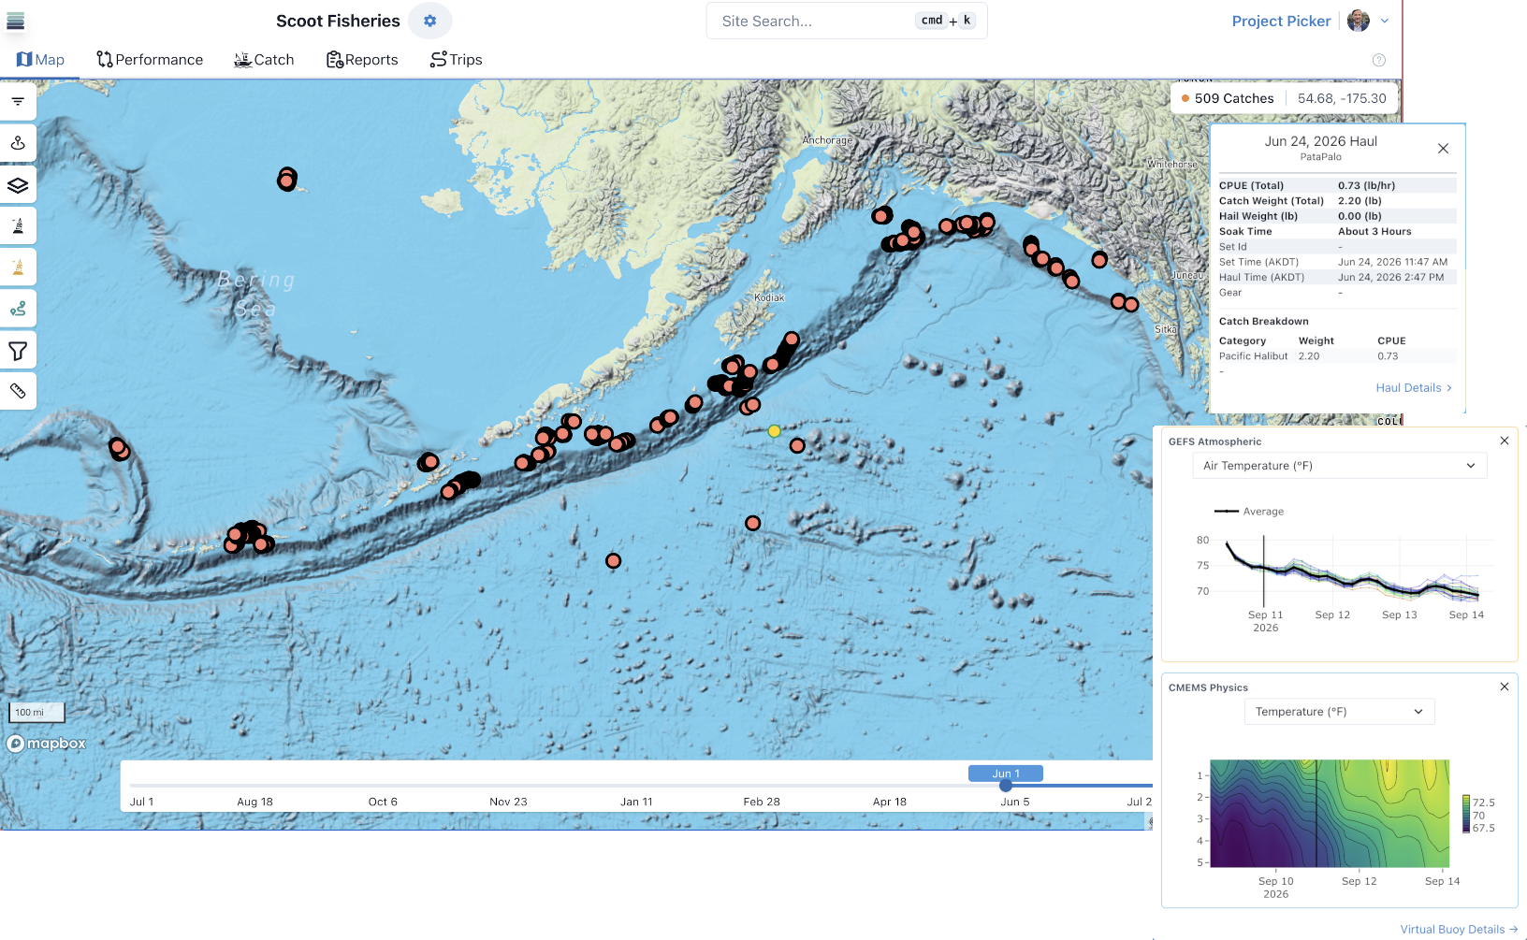Click the 100 mi map scale indicator
The image size is (1527, 940).
coord(36,712)
